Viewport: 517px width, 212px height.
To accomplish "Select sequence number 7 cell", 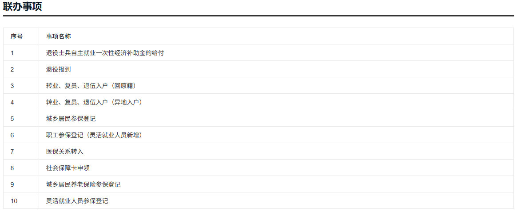I will [12, 152].
